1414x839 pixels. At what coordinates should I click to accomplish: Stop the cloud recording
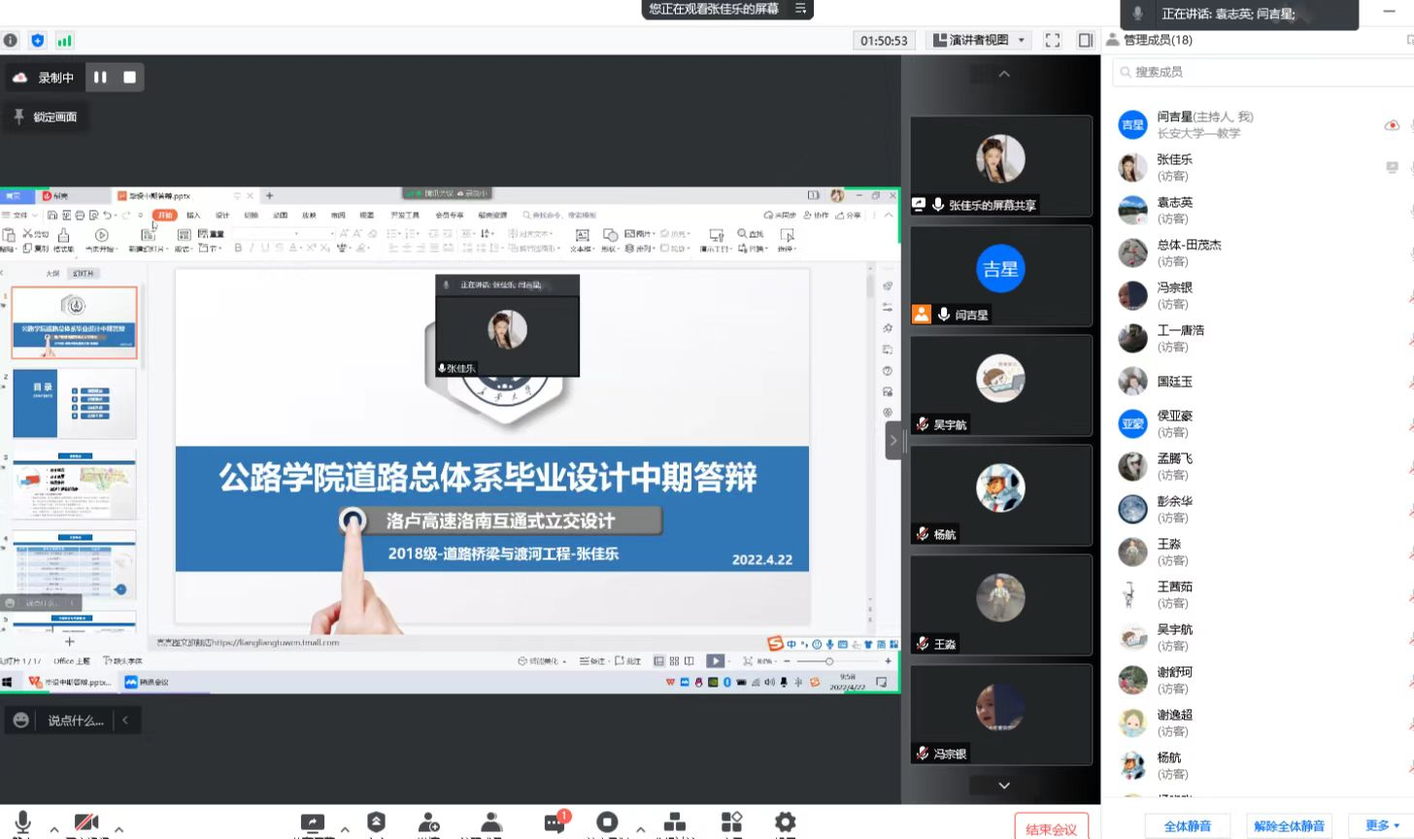tap(129, 78)
